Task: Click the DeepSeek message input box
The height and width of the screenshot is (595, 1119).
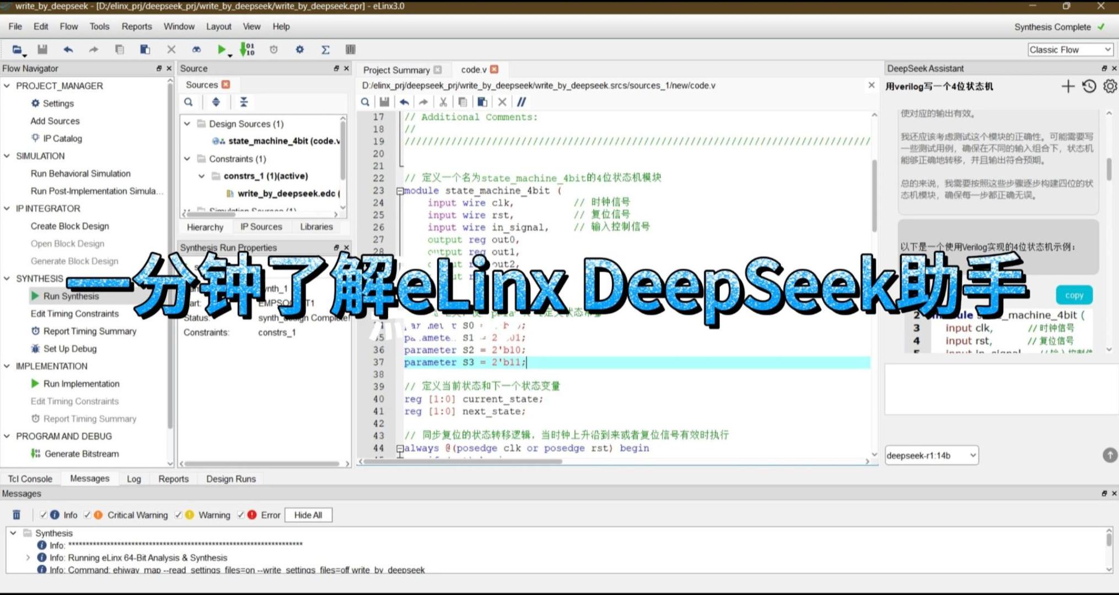Action: (1000, 389)
